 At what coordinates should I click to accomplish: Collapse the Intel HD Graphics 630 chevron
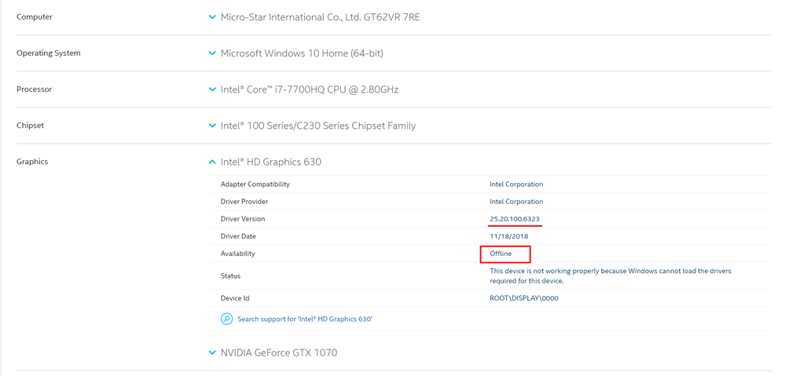point(212,162)
